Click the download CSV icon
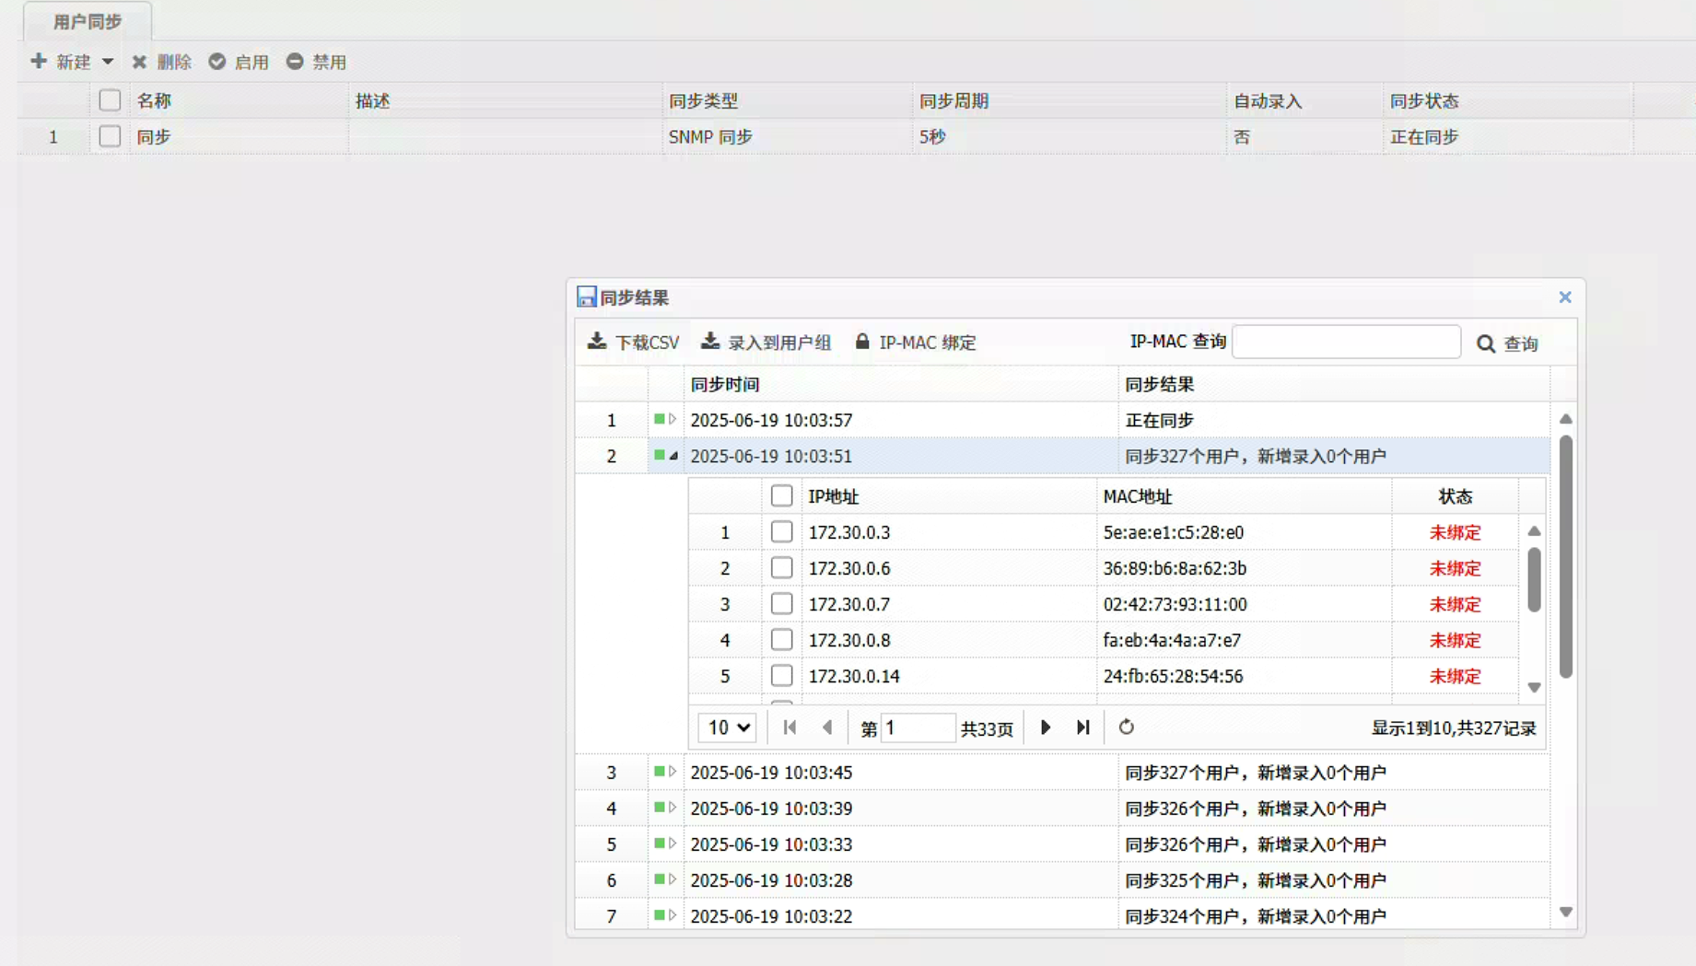The width and height of the screenshot is (1696, 966). [597, 342]
